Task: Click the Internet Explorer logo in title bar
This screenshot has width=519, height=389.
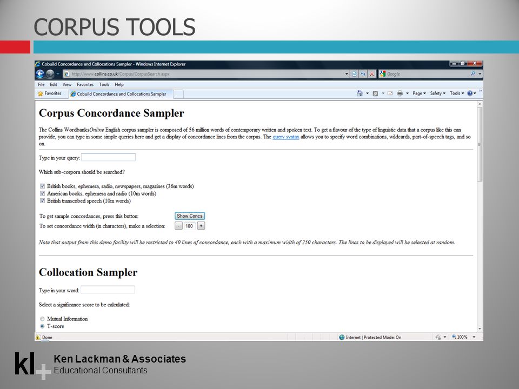Action: [38, 64]
